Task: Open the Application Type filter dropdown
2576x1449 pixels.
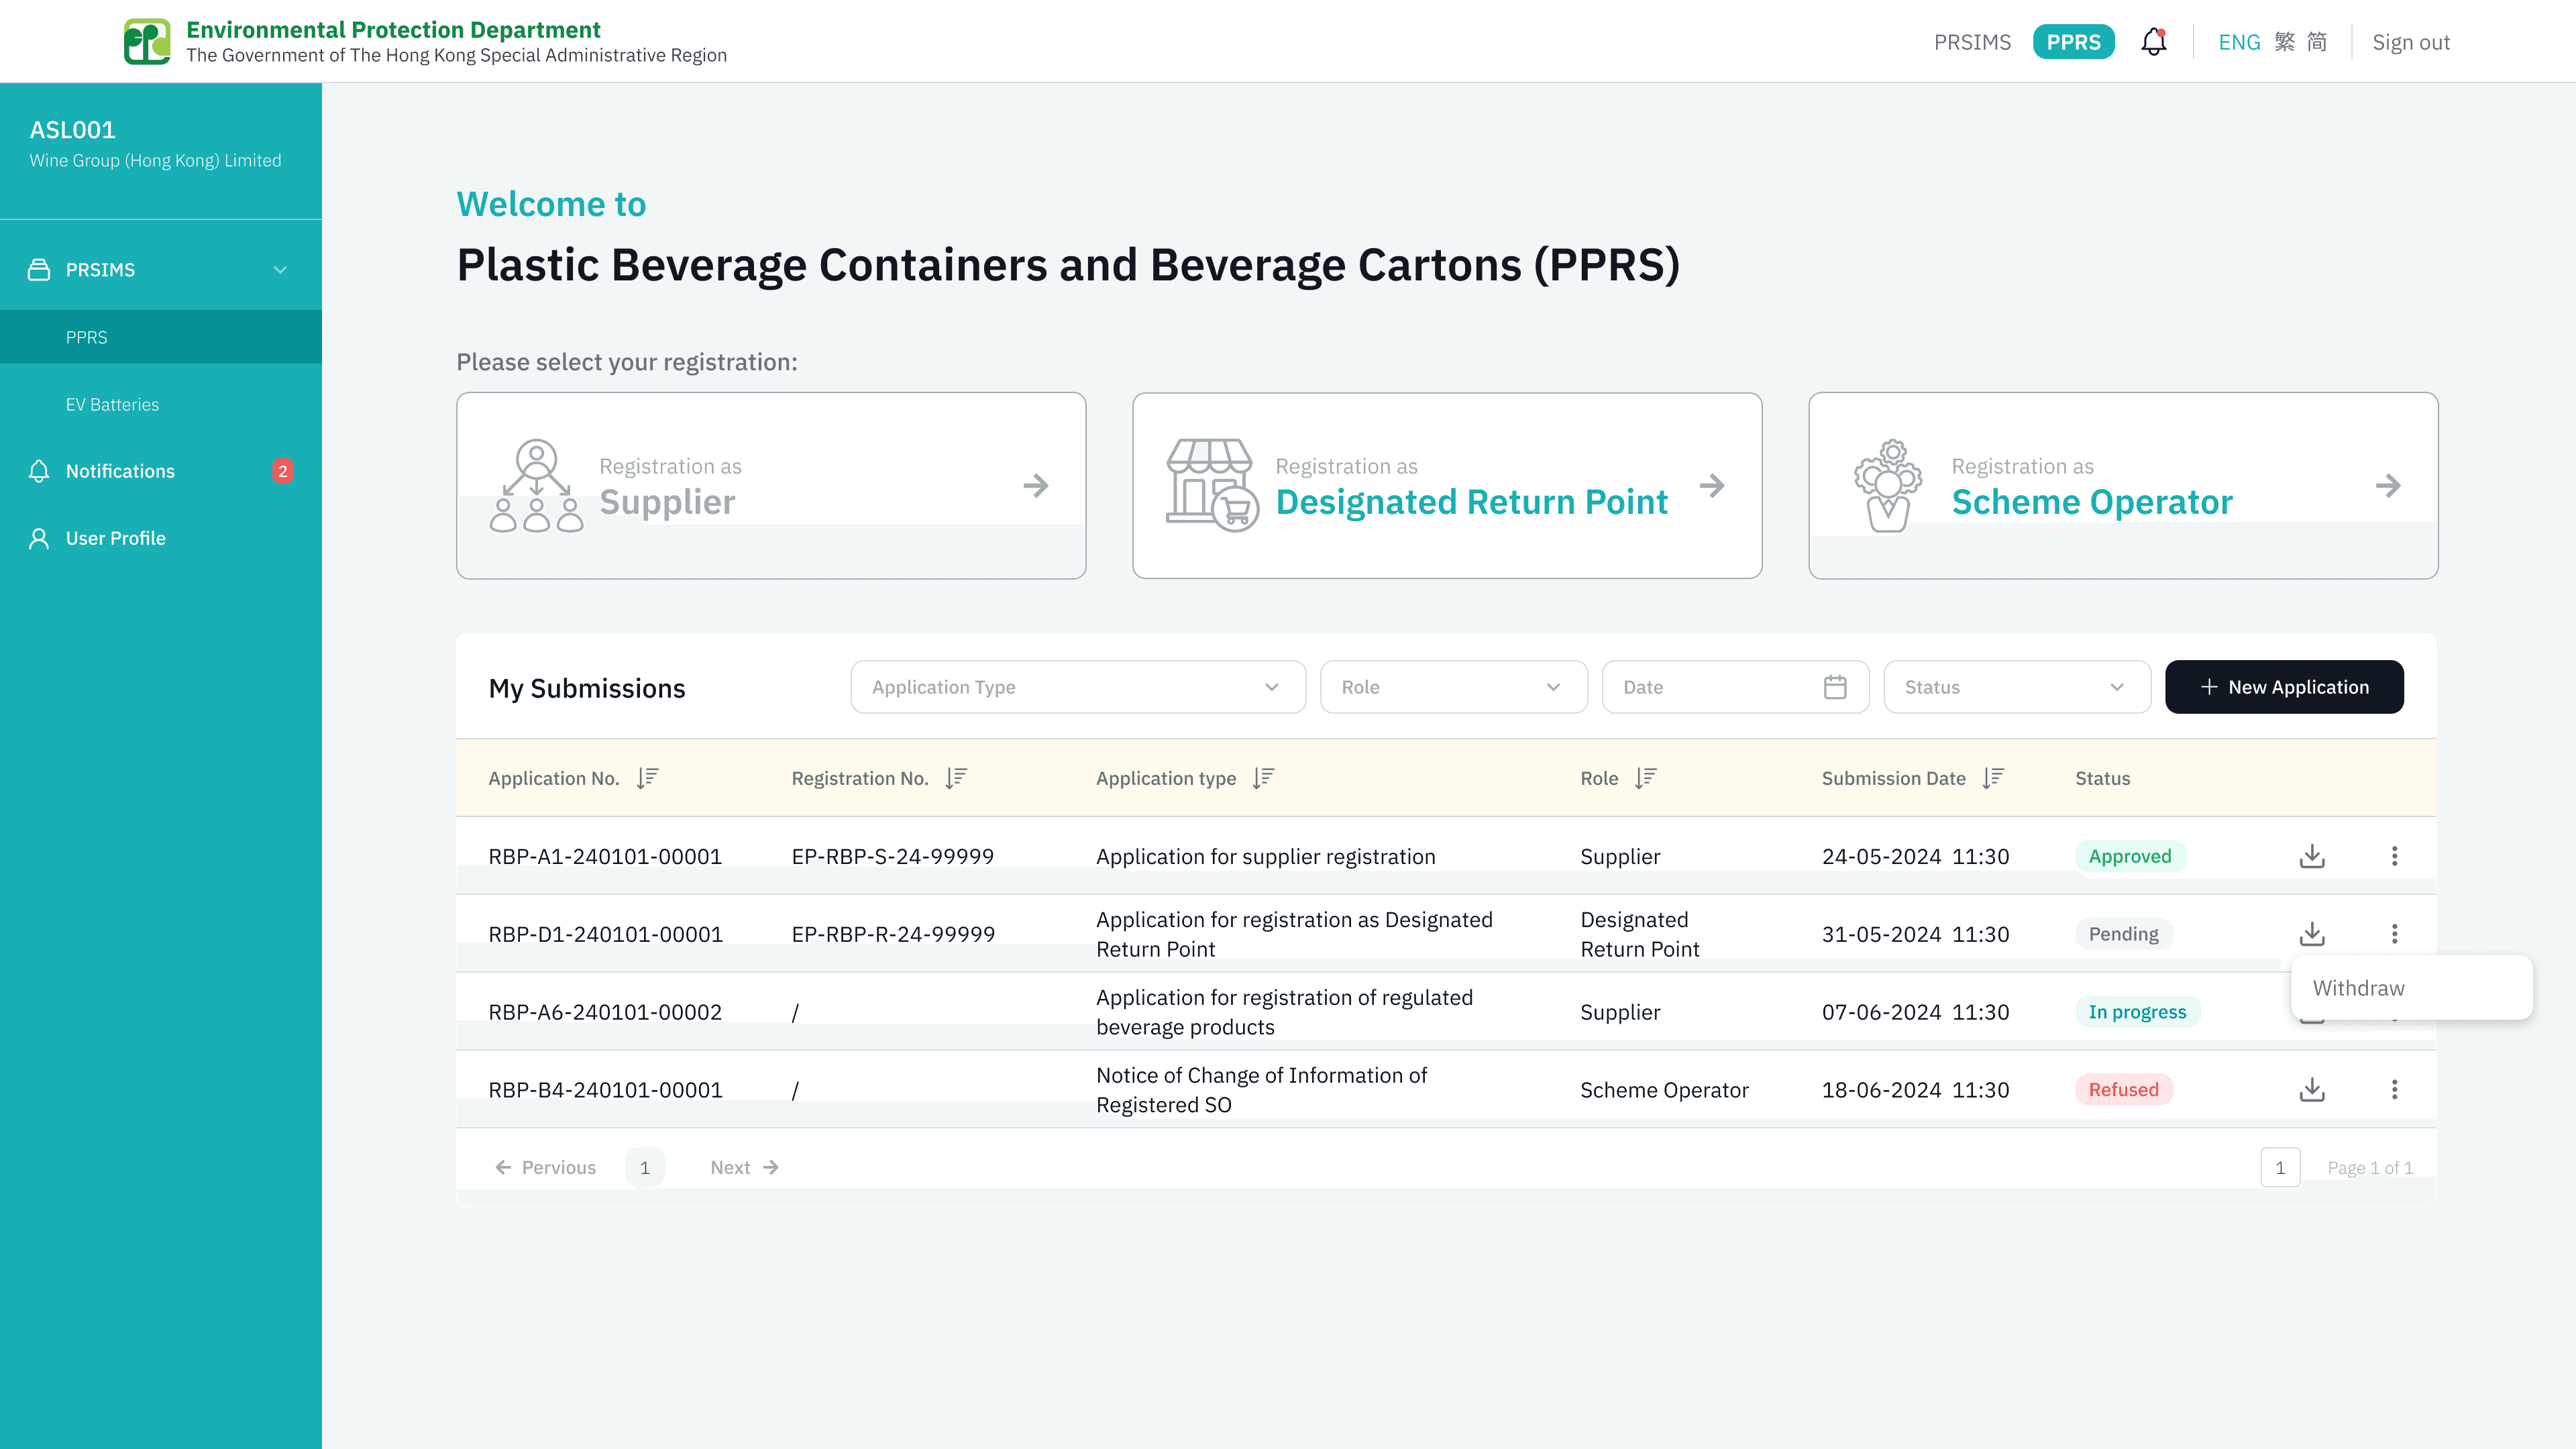Action: pos(1077,687)
